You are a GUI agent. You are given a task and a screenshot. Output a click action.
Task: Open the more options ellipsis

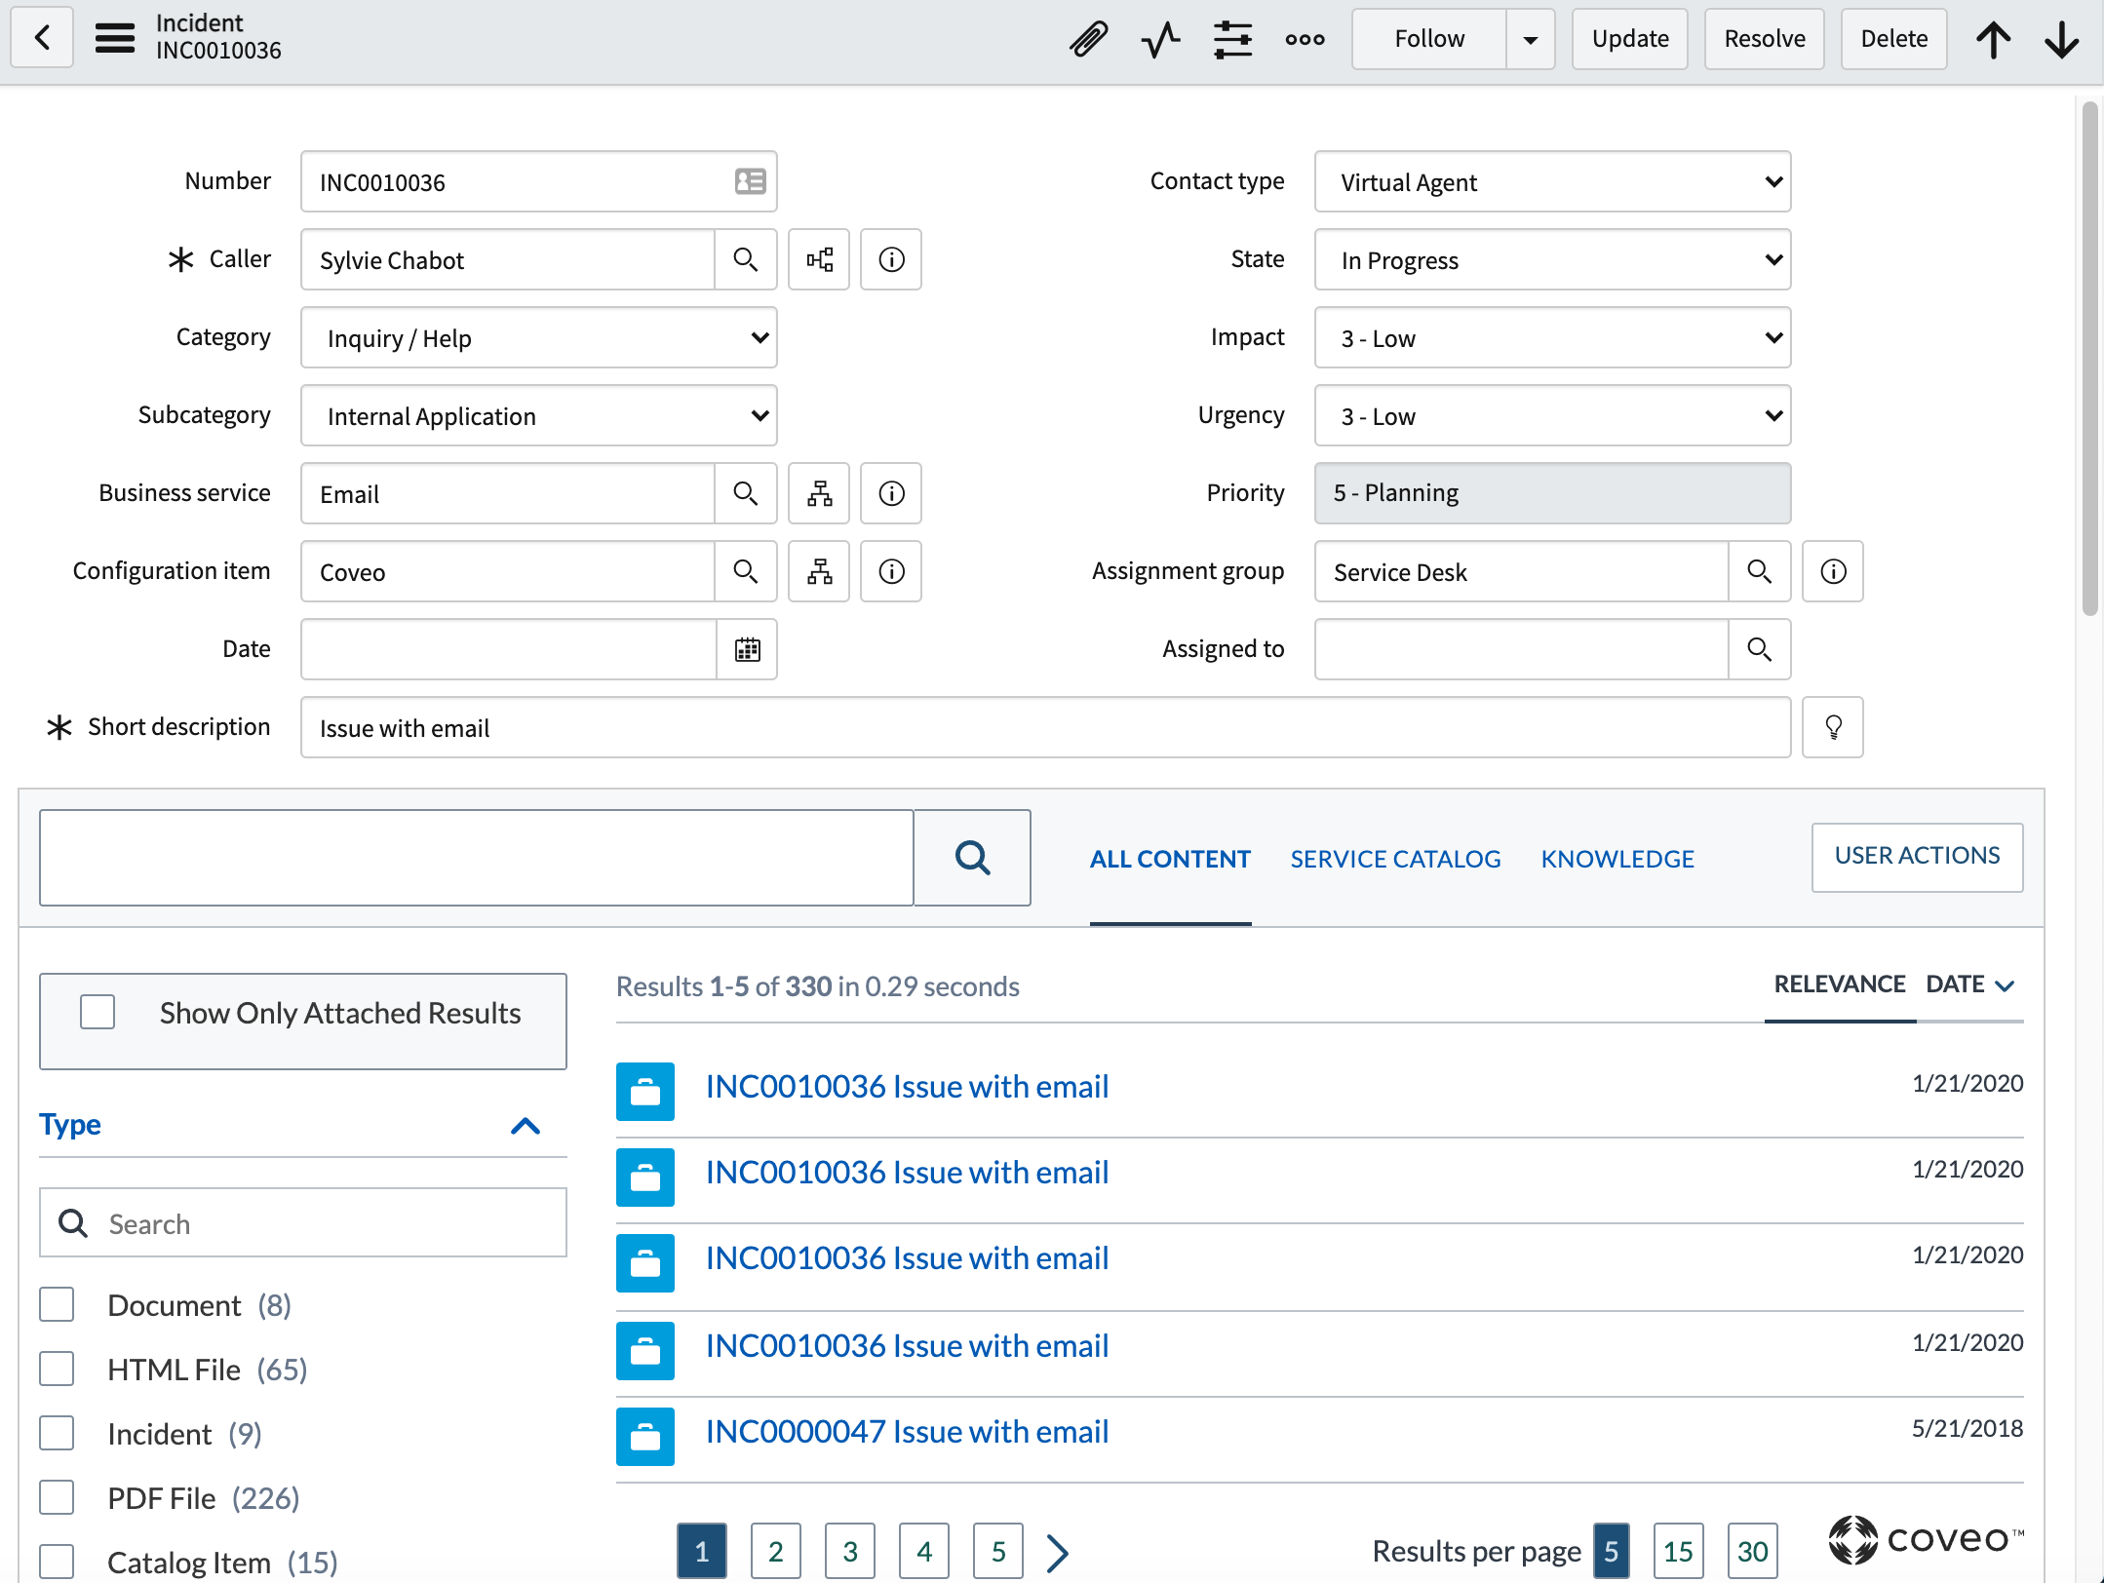click(x=1305, y=39)
